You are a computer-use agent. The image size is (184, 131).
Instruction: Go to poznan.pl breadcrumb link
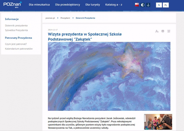(x=50, y=18)
